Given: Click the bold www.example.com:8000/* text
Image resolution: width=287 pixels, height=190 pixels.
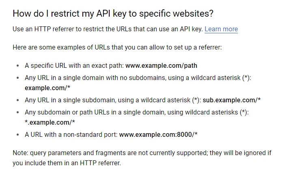Looking at the screenshot, I should pyautogui.click(x=158, y=134).
